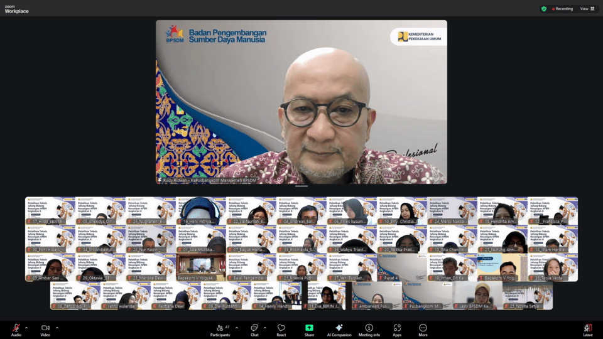Click the red Recording indicator

coord(562,9)
